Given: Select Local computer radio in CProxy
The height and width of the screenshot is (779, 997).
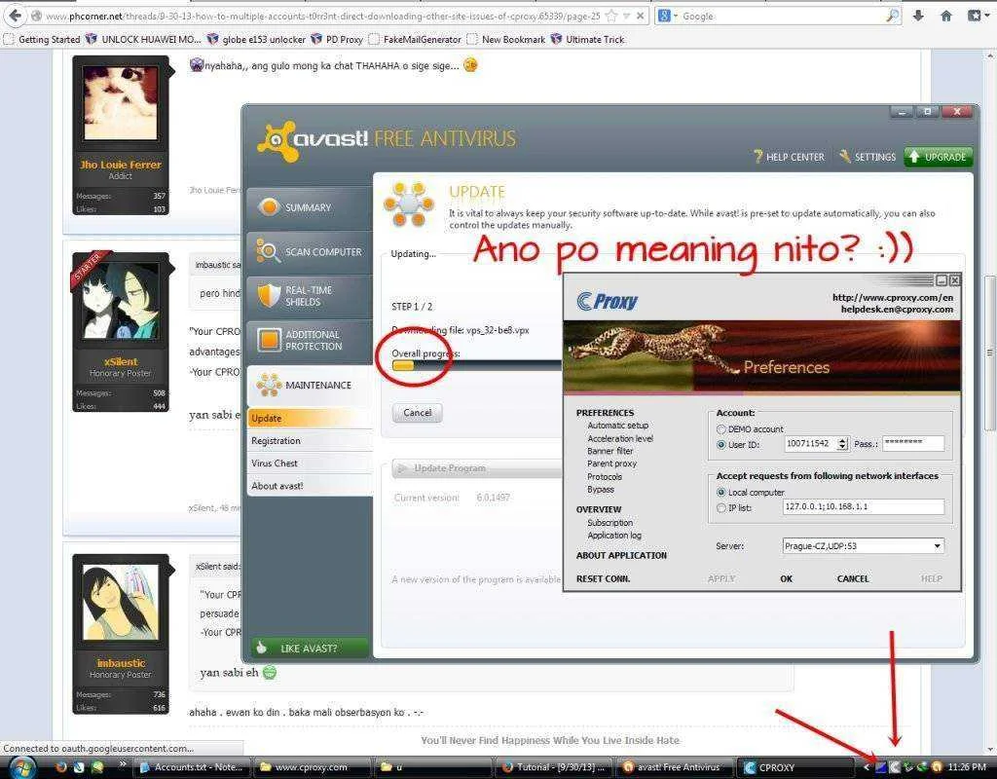Looking at the screenshot, I should pyautogui.click(x=721, y=492).
